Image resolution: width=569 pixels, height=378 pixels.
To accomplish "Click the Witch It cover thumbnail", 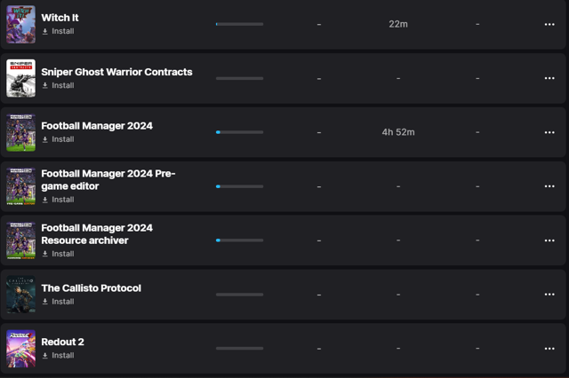I will pyautogui.click(x=21, y=24).
